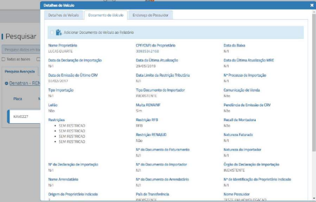Click the Multa RENAINF label
The image size is (316, 202).
coord(148,105)
